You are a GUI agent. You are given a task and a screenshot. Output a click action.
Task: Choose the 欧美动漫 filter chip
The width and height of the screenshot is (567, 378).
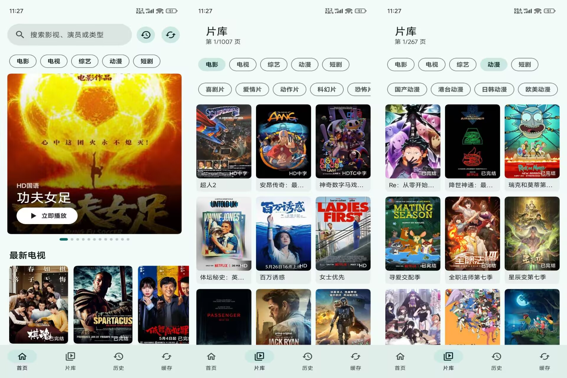pyautogui.click(x=538, y=89)
